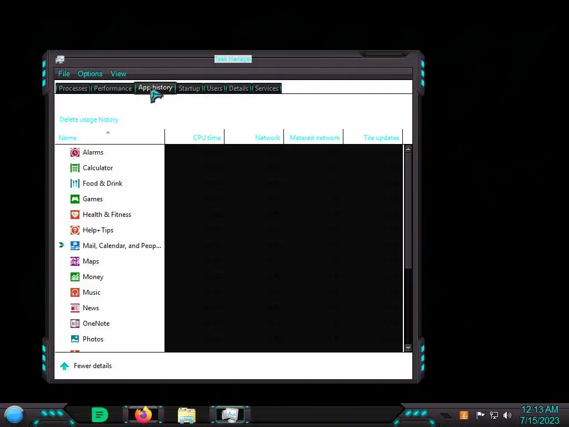Click the Maps app icon
This screenshot has width=569, height=427.
[x=75, y=261]
